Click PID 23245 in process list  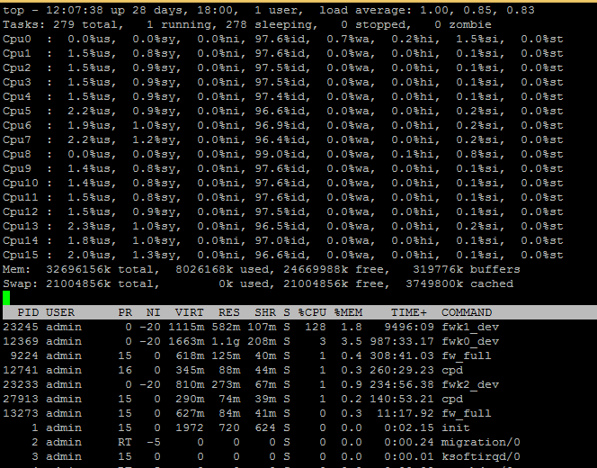(21, 327)
